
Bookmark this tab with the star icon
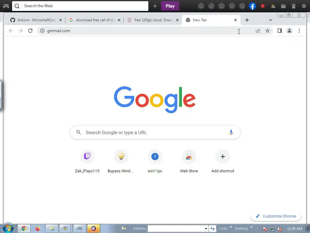click(x=268, y=31)
